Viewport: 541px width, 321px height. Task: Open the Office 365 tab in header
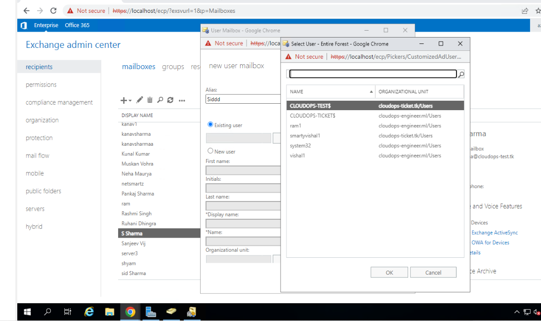pyautogui.click(x=77, y=25)
